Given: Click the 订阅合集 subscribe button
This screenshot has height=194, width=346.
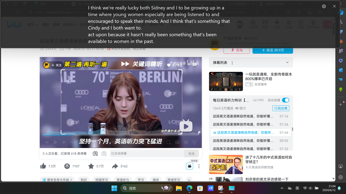Looking at the screenshot, I should pyautogui.click(x=281, y=108).
